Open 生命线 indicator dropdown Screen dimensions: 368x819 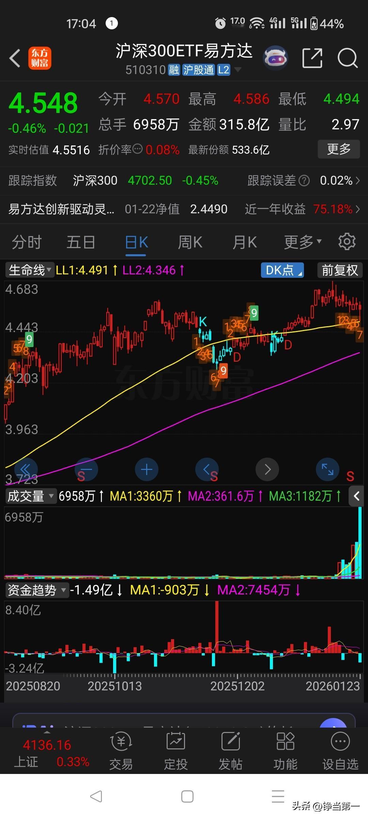pyautogui.click(x=30, y=270)
